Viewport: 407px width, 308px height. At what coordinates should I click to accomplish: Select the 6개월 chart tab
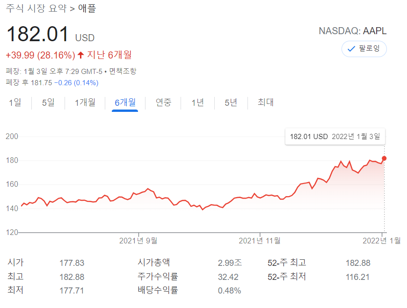click(125, 103)
